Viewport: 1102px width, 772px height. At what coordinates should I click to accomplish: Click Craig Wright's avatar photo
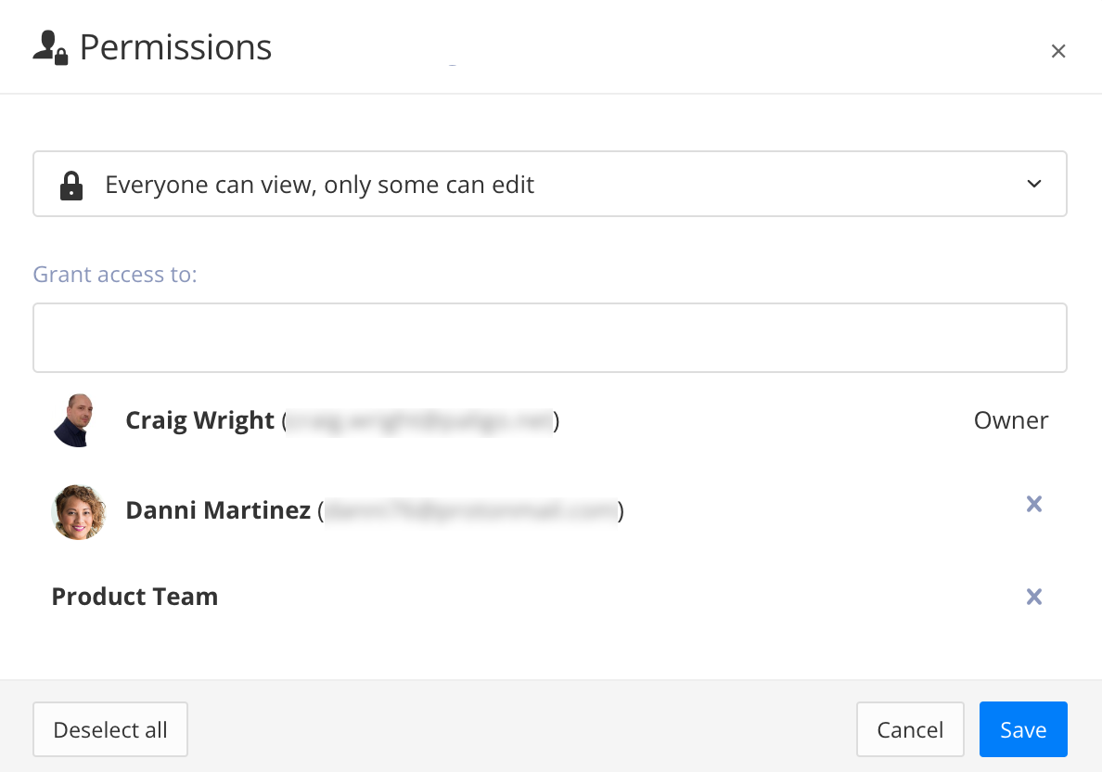(79, 419)
